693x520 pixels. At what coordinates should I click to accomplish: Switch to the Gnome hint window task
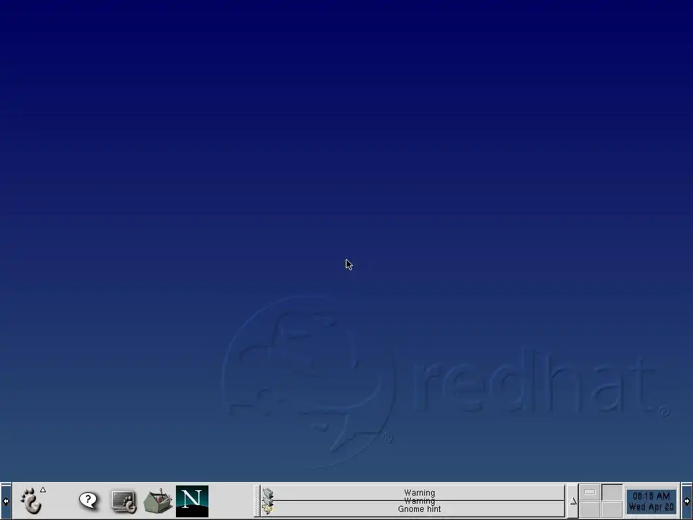tap(413, 509)
